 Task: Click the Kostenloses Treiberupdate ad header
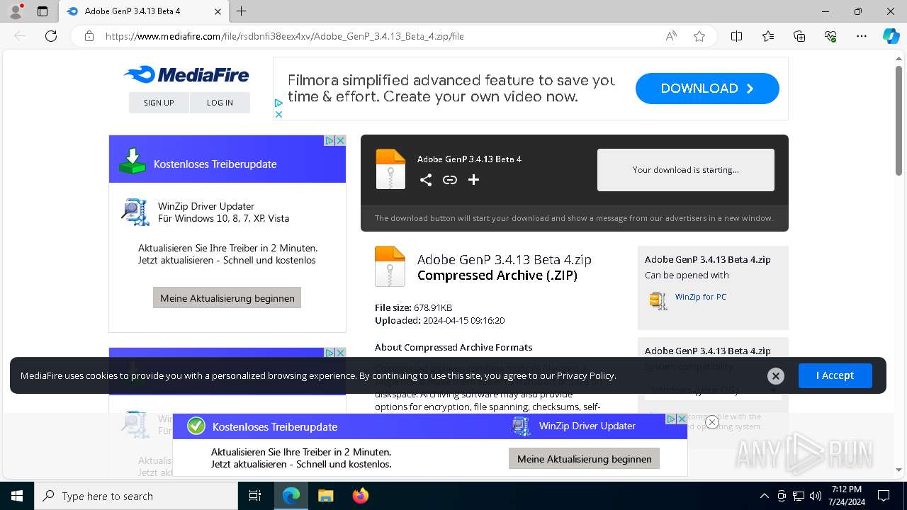(227, 159)
